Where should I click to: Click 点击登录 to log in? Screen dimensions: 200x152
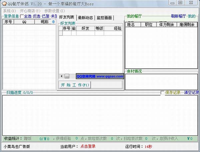[x=88, y=146]
